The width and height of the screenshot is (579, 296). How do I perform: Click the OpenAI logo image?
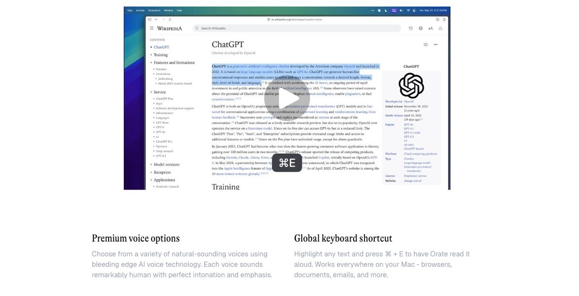411,85
